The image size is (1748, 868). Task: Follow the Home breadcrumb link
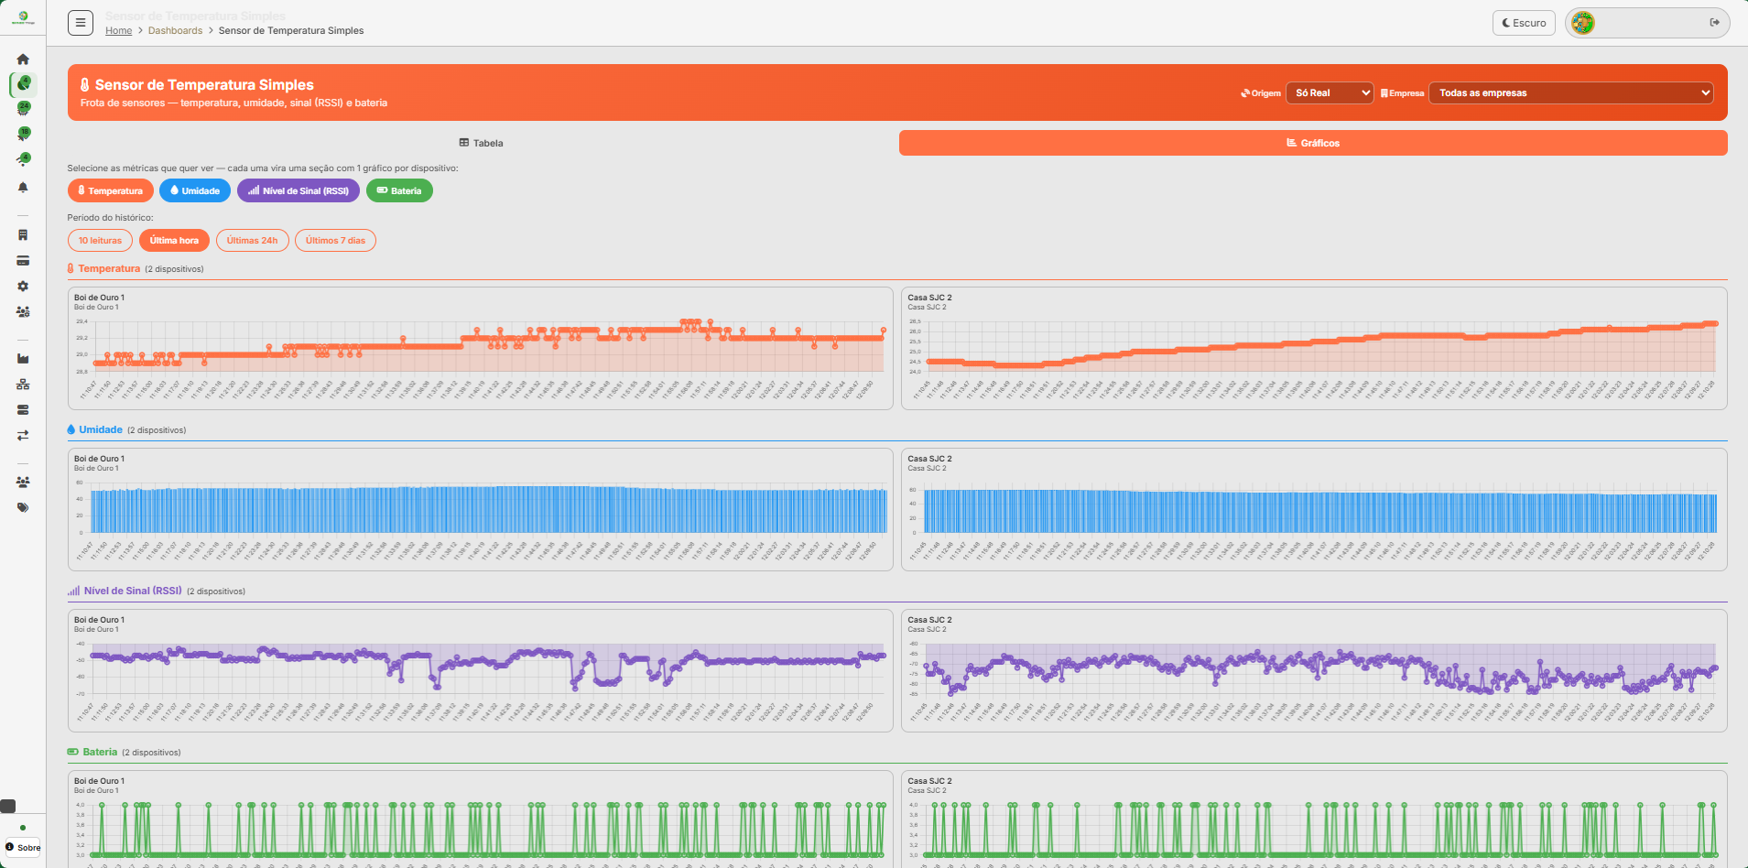119,31
